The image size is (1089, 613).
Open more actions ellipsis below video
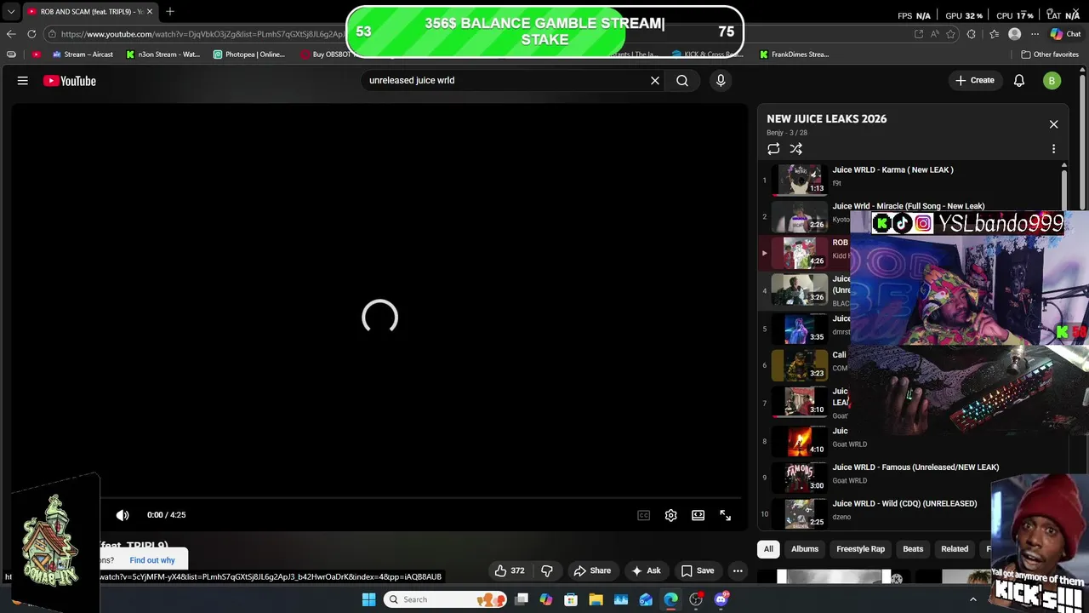click(x=738, y=570)
